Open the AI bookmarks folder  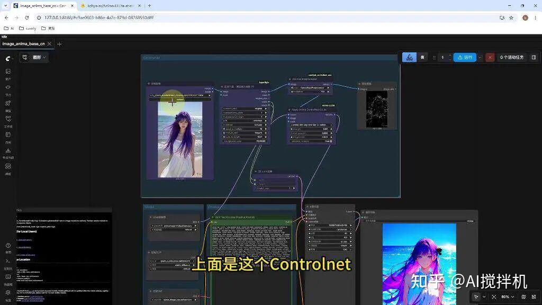pos(9,29)
